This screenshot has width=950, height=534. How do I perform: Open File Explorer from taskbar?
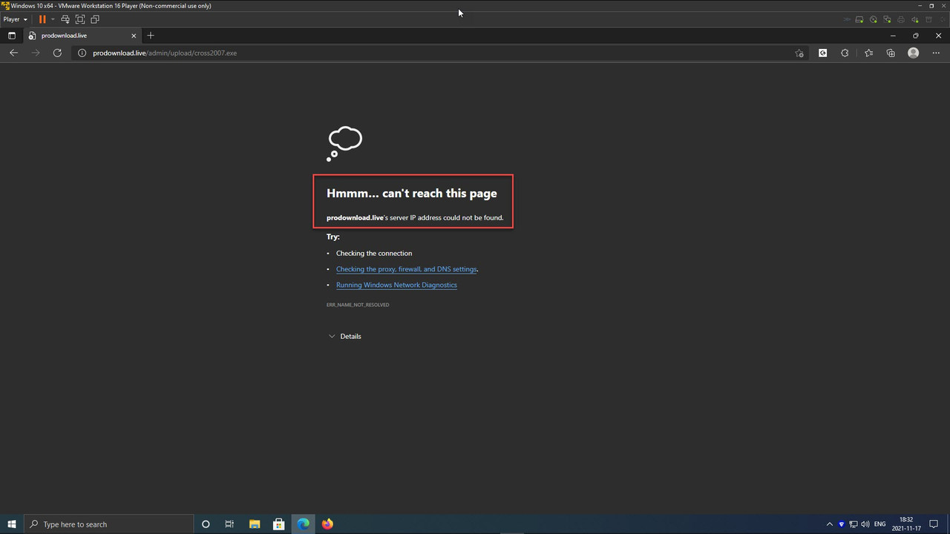[x=254, y=524]
